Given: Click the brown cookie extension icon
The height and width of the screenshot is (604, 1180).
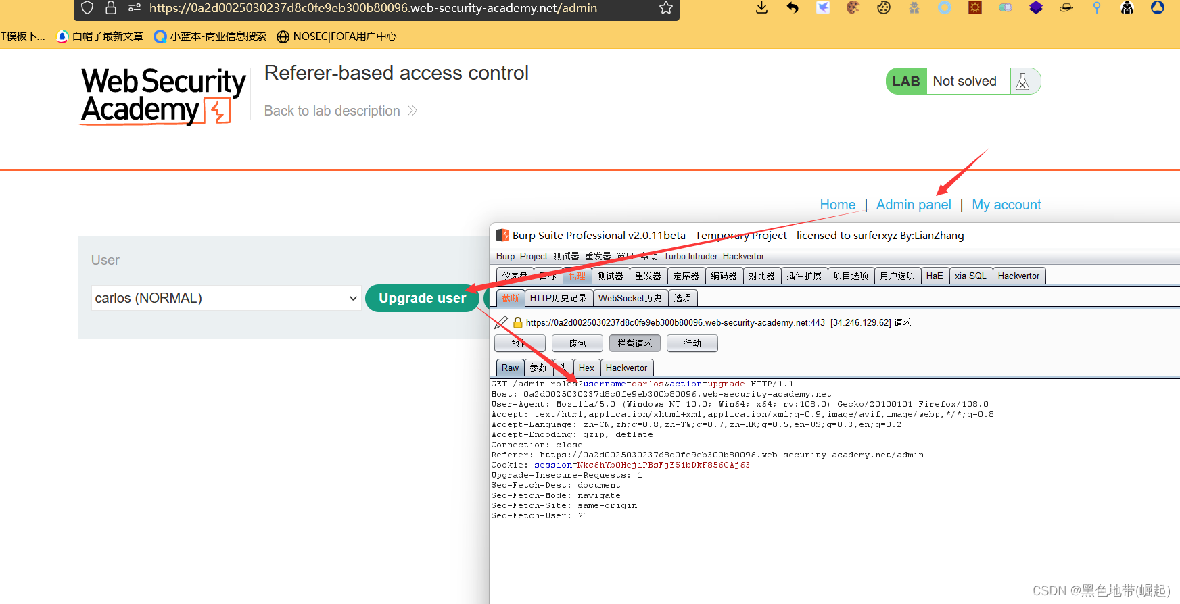Looking at the screenshot, I should (x=853, y=8).
